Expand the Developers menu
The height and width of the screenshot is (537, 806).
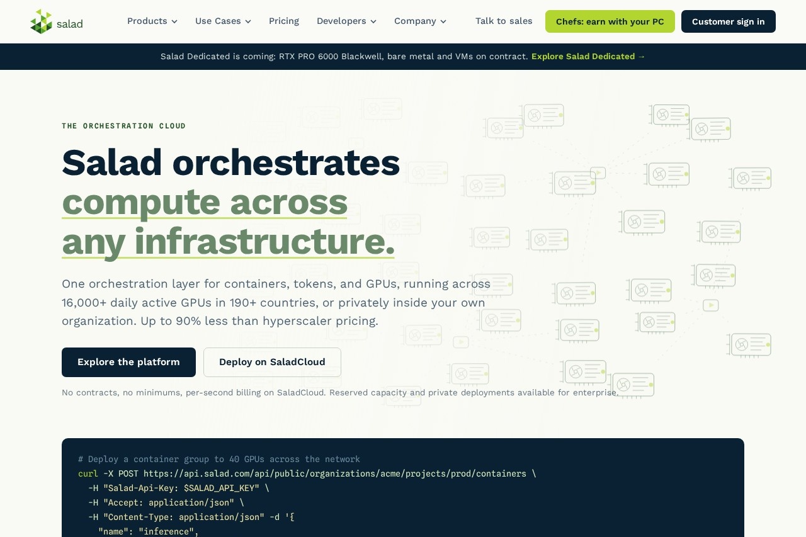[347, 21]
